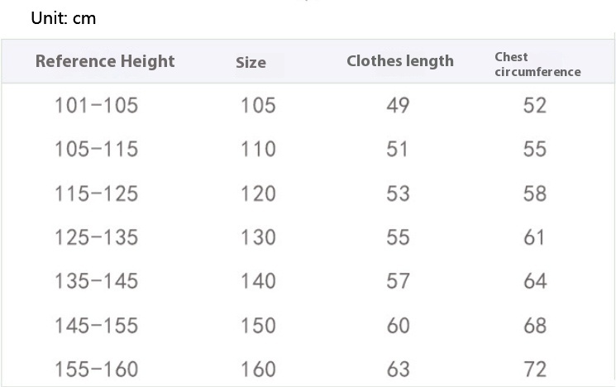Click the 115-125 height range cell
Image resolution: width=616 pixels, height=387 pixels.
[x=96, y=193]
